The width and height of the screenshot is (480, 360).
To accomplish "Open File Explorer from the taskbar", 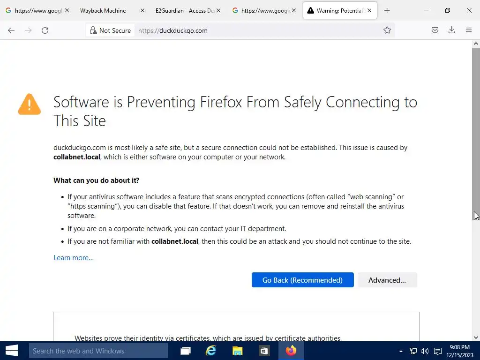I will tap(237, 351).
